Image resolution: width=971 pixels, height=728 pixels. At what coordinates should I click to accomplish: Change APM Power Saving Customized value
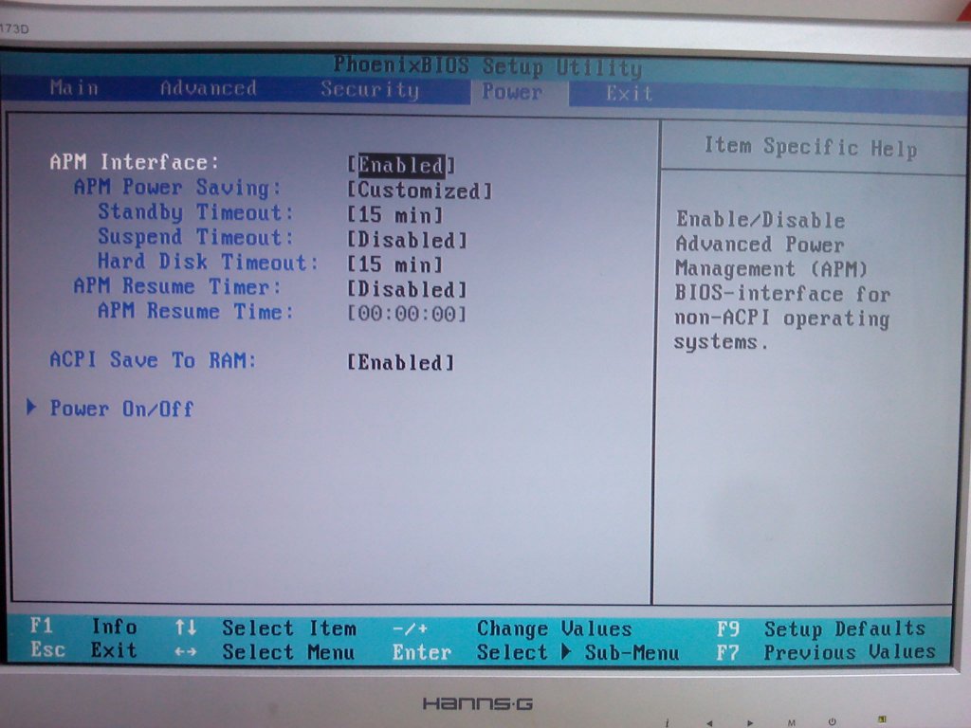coord(419,190)
